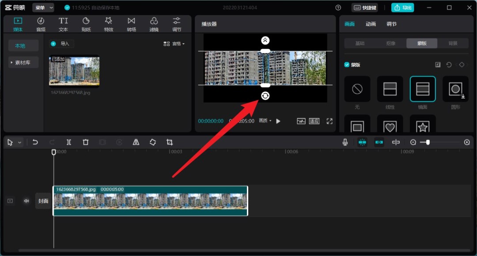Image resolution: width=477 pixels, height=256 pixels.
Task: Open the 音频 audio panel
Action: (x=41, y=24)
